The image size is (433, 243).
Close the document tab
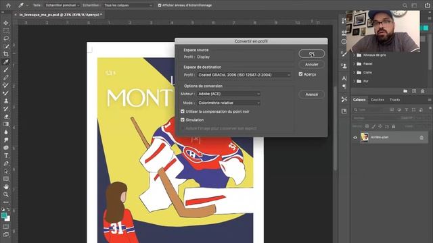pyautogui.click(x=16, y=15)
